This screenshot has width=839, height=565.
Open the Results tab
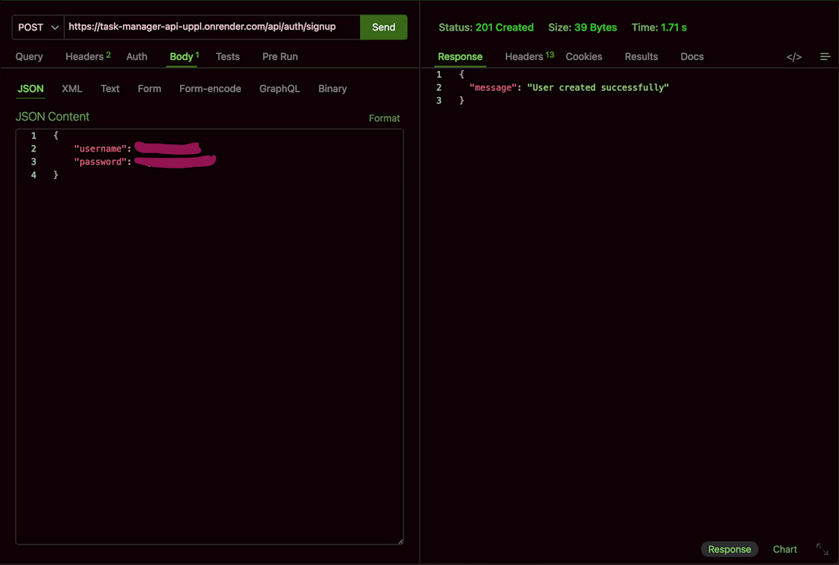tap(641, 56)
